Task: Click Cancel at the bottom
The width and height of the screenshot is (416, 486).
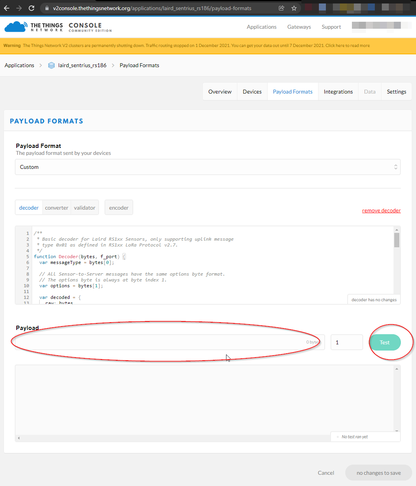Action: click(325, 473)
